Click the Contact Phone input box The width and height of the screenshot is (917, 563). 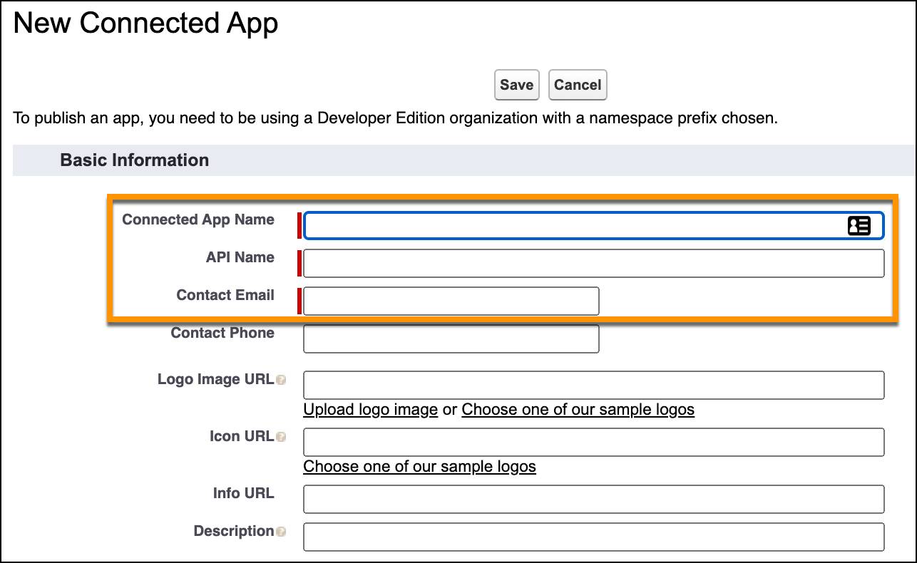[x=449, y=338]
